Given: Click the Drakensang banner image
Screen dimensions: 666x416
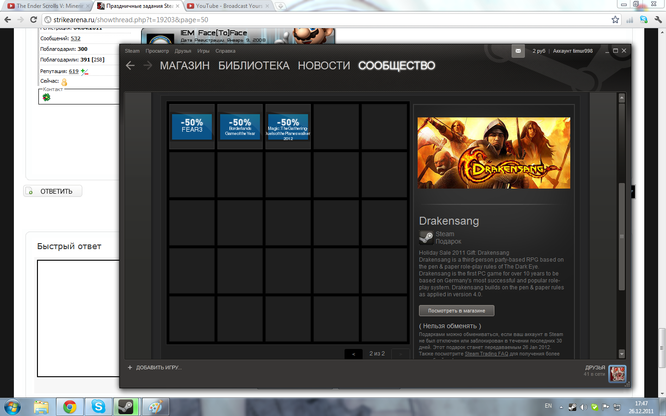Looking at the screenshot, I should click(494, 153).
